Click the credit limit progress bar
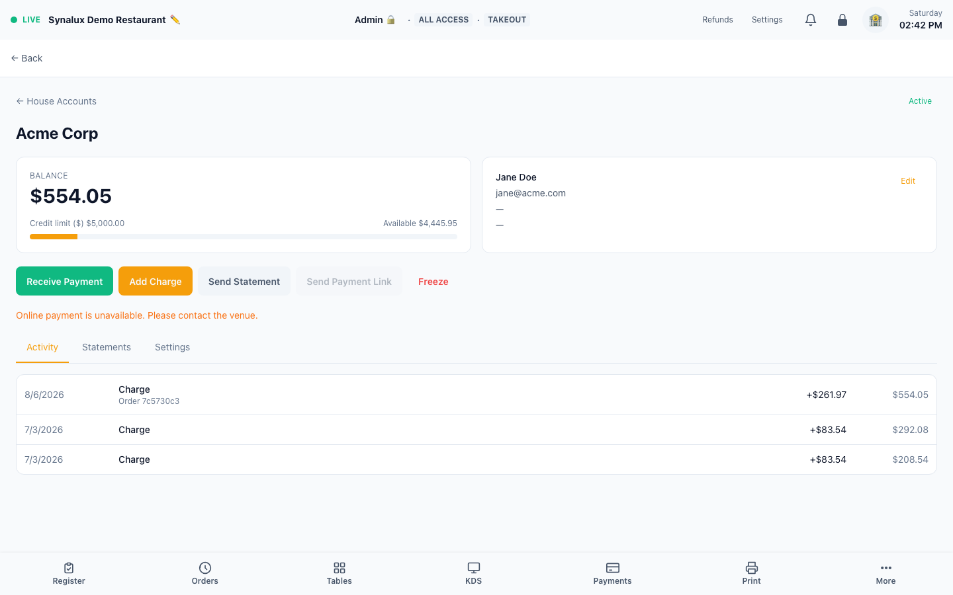Image resolution: width=953 pixels, height=595 pixels. 244,237
